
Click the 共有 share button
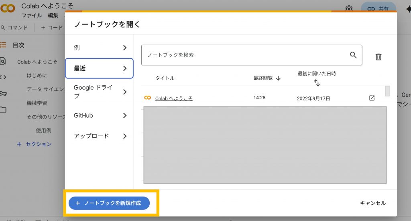378,8
